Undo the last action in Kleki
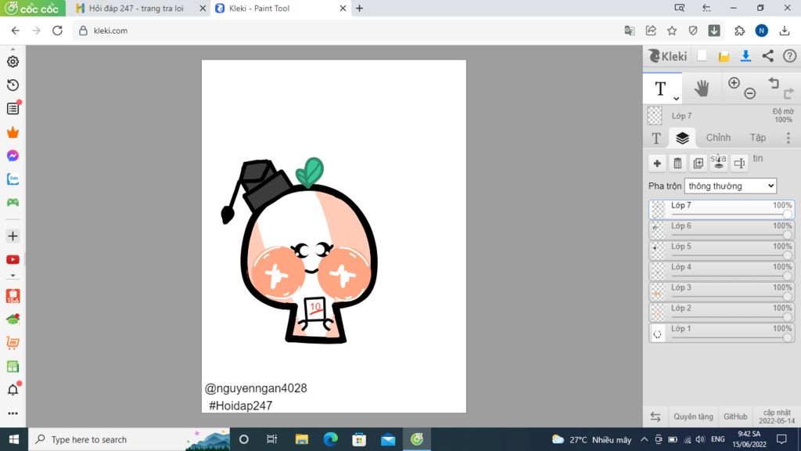Screen dimensions: 801x451 coord(774,83)
